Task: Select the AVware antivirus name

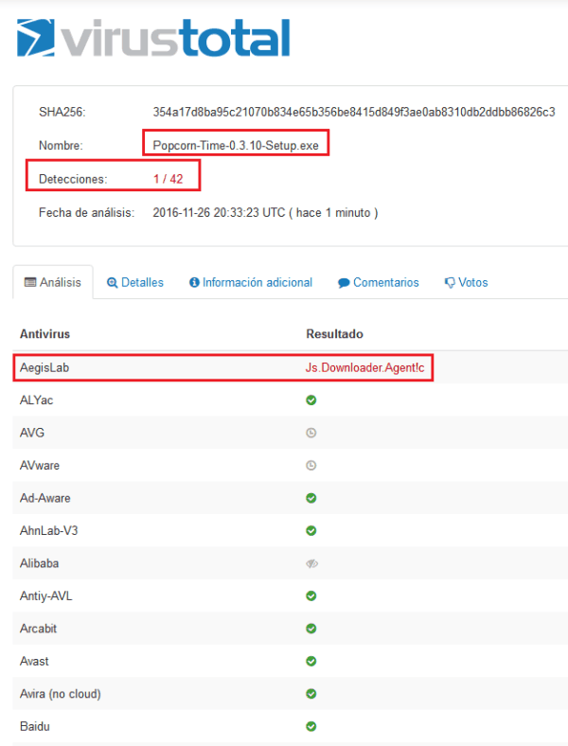Action: (x=40, y=465)
